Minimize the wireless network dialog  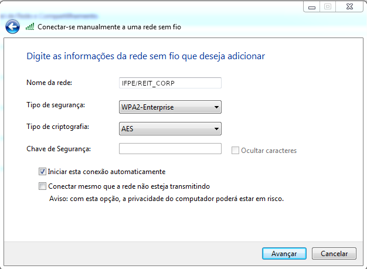click(x=311, y=6)
